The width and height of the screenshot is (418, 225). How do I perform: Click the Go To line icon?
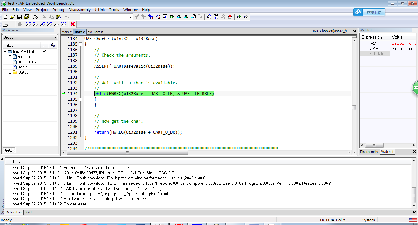(165, 17)
